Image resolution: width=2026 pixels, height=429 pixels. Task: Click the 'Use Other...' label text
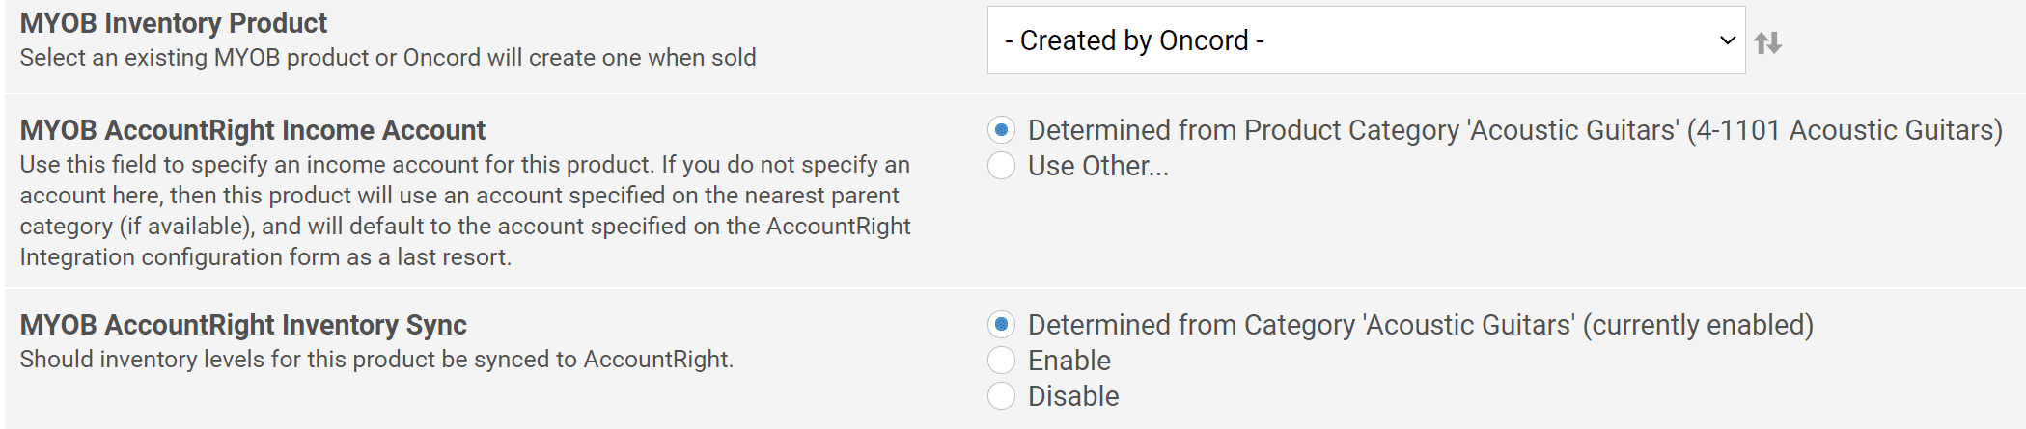tap(1098, 166)
